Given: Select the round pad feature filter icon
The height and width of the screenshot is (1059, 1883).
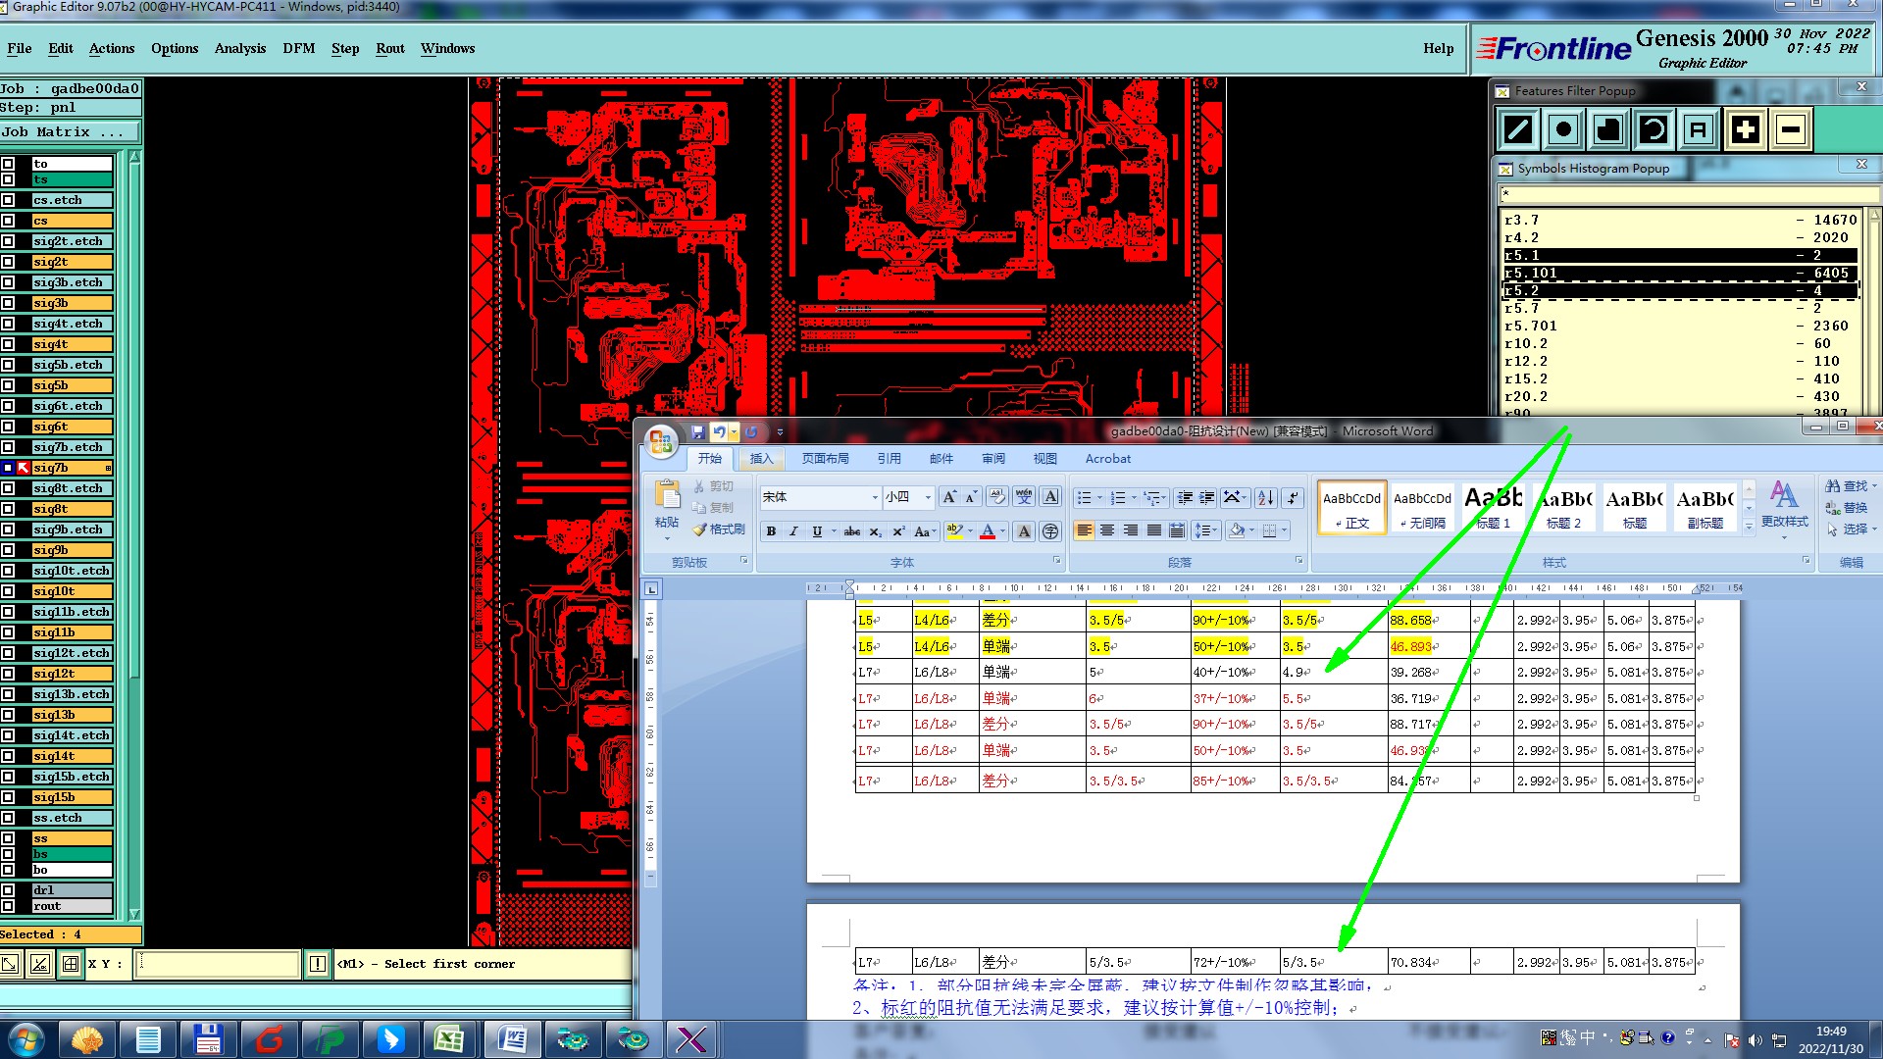Looking at the screenshot, I should click(1563, 129).
